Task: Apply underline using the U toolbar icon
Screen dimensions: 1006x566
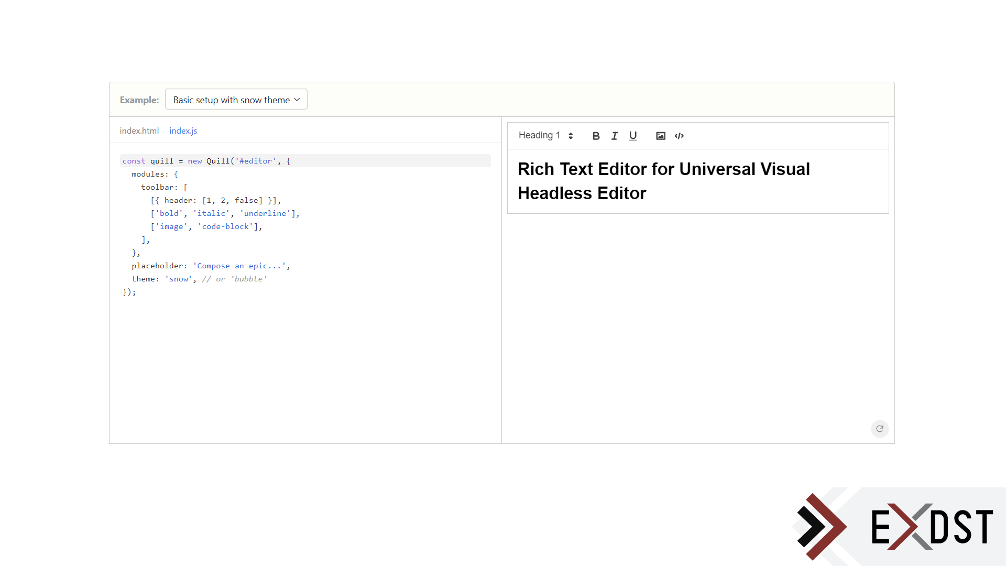Action: coord(632,136)
